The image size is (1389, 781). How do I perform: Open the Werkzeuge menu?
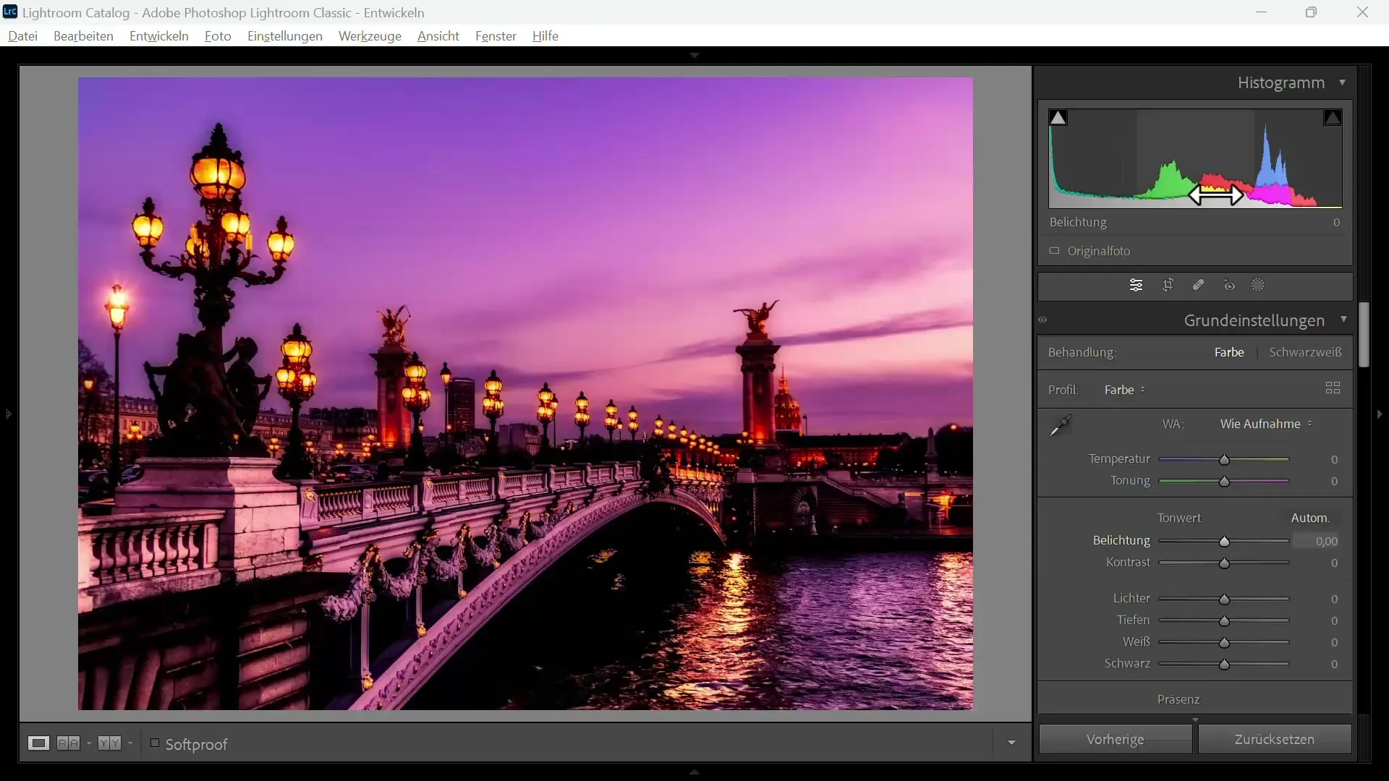tap(370, 36)
